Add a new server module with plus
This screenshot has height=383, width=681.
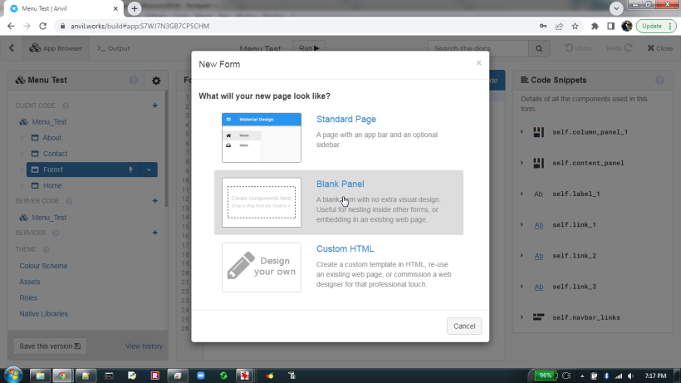coord(154,201)
